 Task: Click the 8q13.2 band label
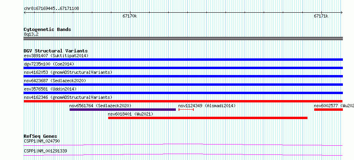pos(31,34)
